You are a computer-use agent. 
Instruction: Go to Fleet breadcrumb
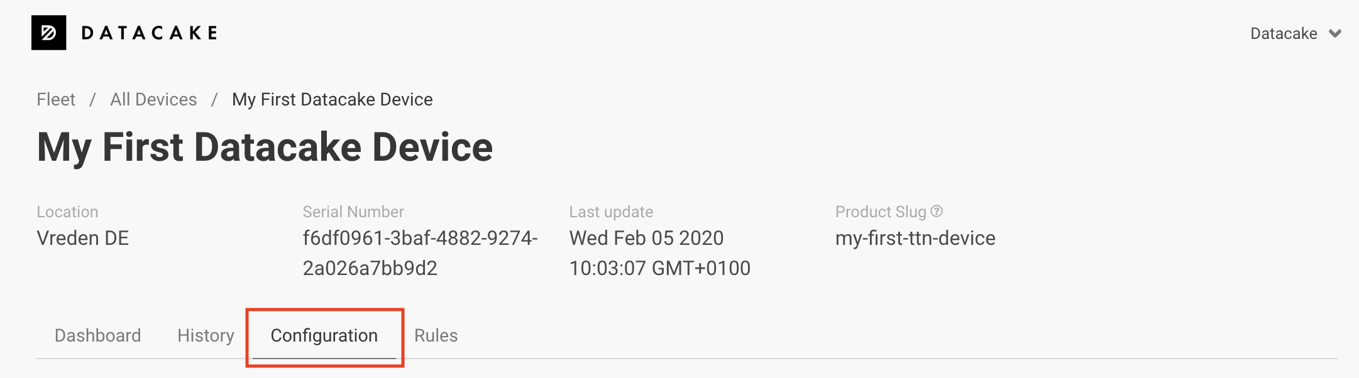(56, 99)
